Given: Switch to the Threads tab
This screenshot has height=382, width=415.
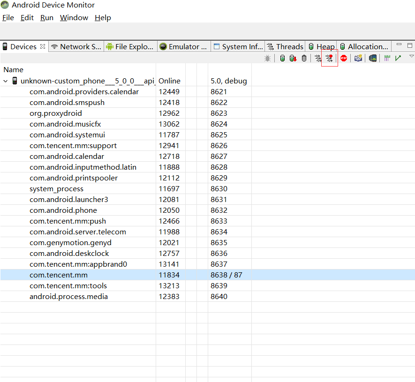Looking at the screenshot, I should [x=285, y=46].
